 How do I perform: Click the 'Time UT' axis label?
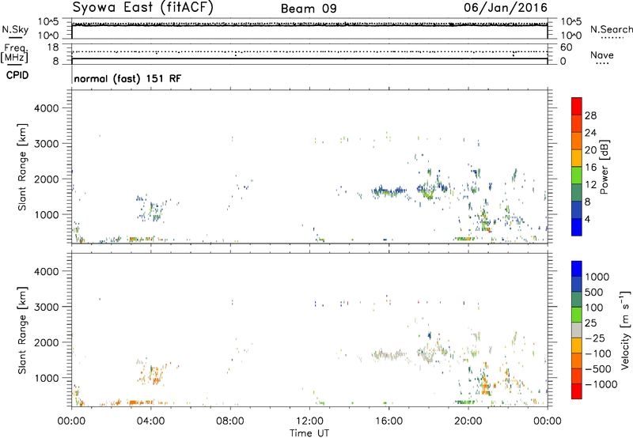[309, 433]
